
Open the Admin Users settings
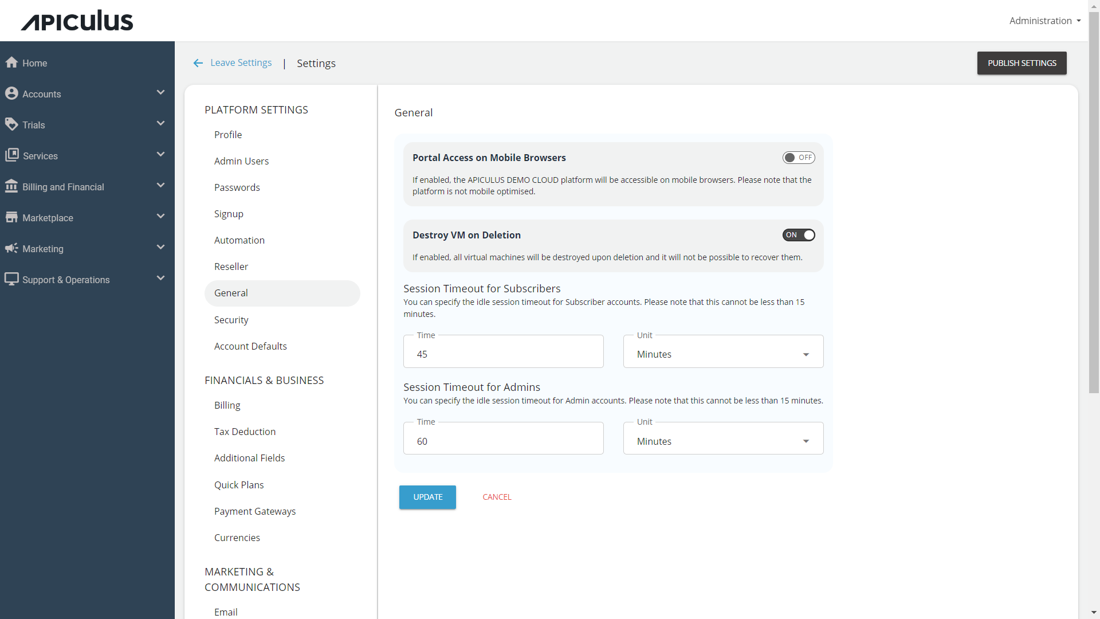point(241,161)
